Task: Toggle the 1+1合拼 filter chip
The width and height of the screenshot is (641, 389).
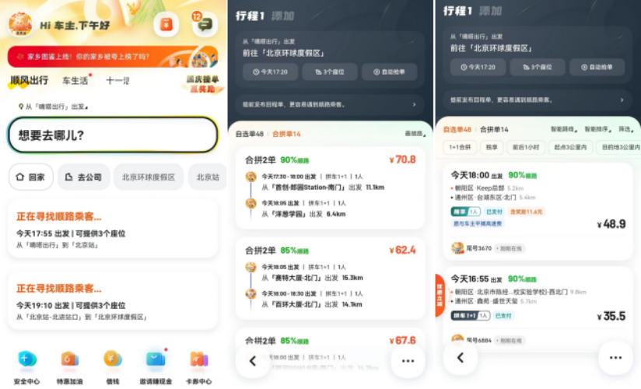Action: (460, 147)
